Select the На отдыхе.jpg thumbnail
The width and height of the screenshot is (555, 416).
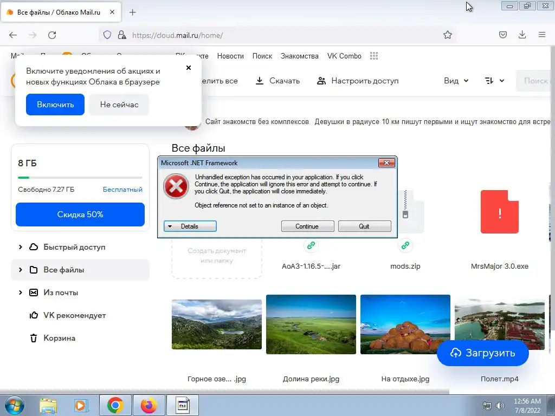(405, 324)
